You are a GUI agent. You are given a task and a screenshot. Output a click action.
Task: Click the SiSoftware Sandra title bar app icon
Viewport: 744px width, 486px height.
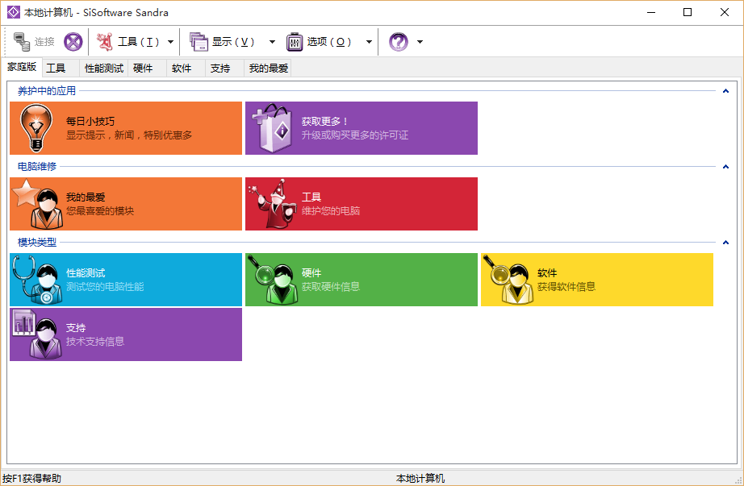(x=14, y=12)
